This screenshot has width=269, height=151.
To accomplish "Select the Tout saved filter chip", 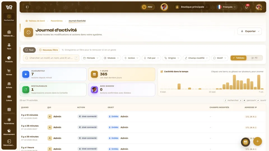I will 29,50.
